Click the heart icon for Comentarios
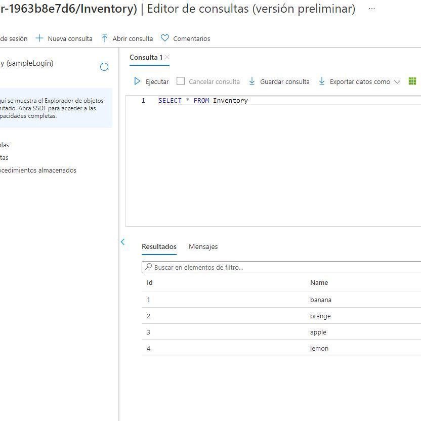The width and height of the screenshot is (421, 421). click(x=164, y=38)
